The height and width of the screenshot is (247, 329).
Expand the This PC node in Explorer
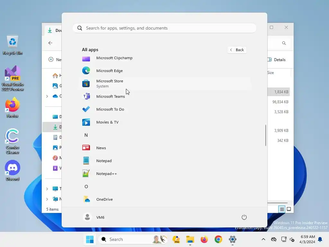point(47,189)
